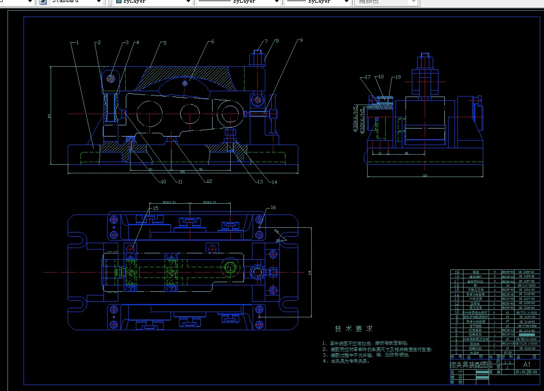Select callout label 15 above plan view
This screenshot has height=391, width=544.
coord(156,209)
